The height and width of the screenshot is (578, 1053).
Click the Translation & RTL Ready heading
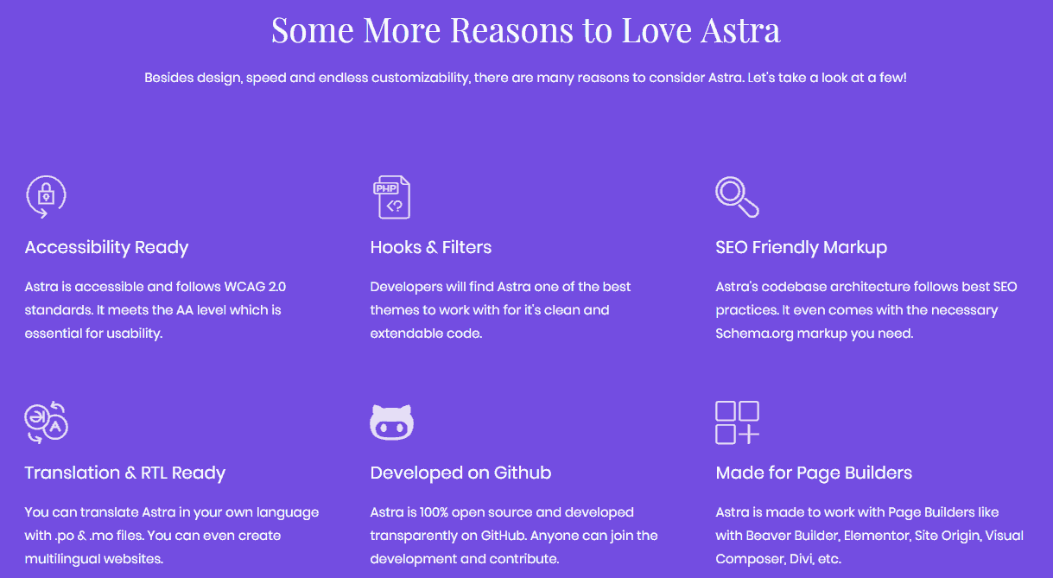pyautogui.click(x=124, y=473)
